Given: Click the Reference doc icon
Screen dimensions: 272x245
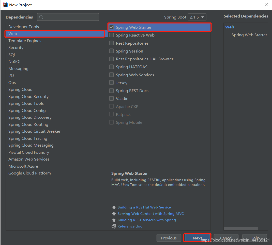Looking at the screenshot, I should pos(114,226).
